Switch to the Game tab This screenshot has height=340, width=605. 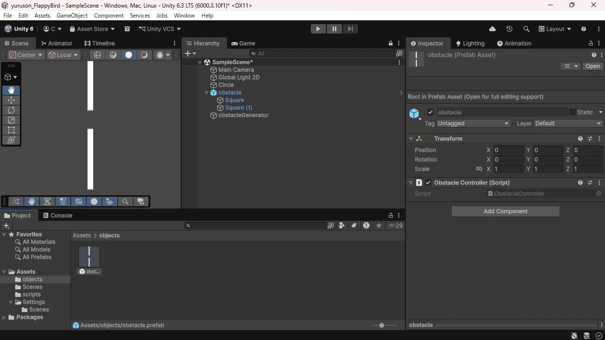243,43
